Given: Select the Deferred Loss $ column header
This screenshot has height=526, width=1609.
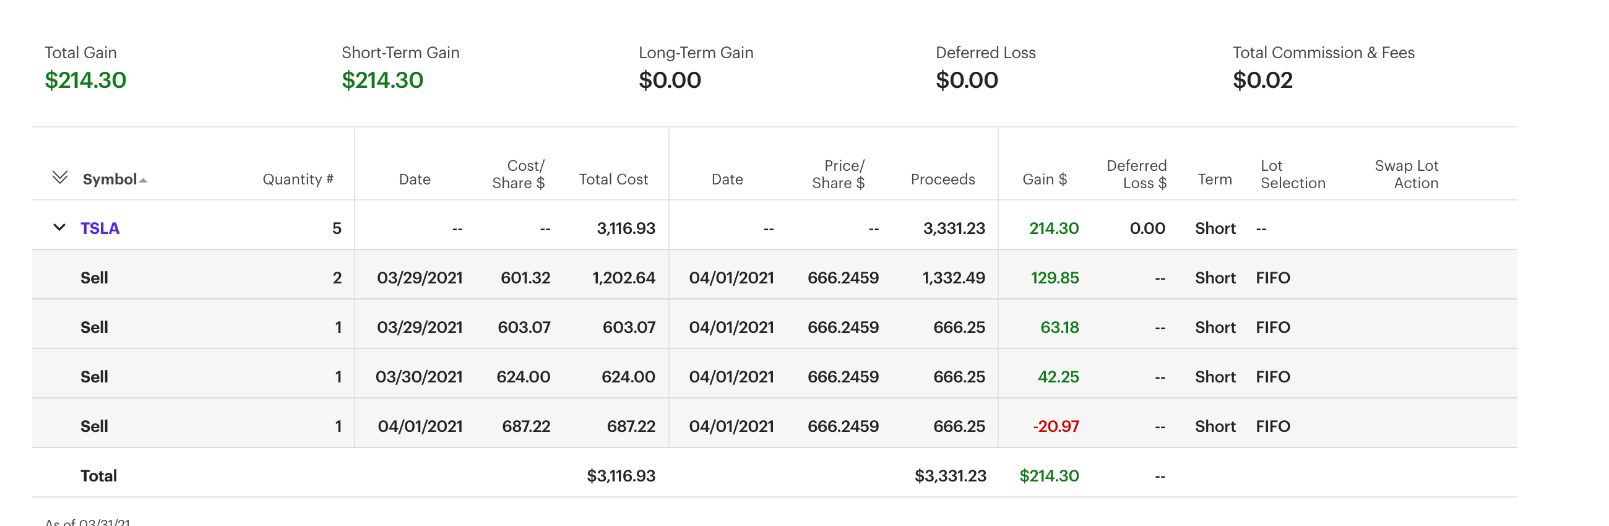Looking at the screenshot, I should (1136, 175).
